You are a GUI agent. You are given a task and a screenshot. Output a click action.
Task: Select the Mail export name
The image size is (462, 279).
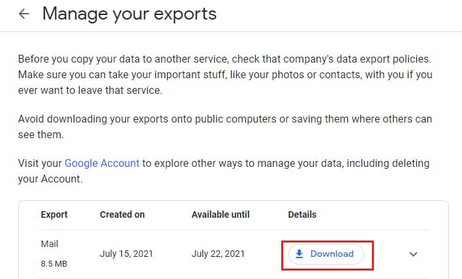(50, 242)
